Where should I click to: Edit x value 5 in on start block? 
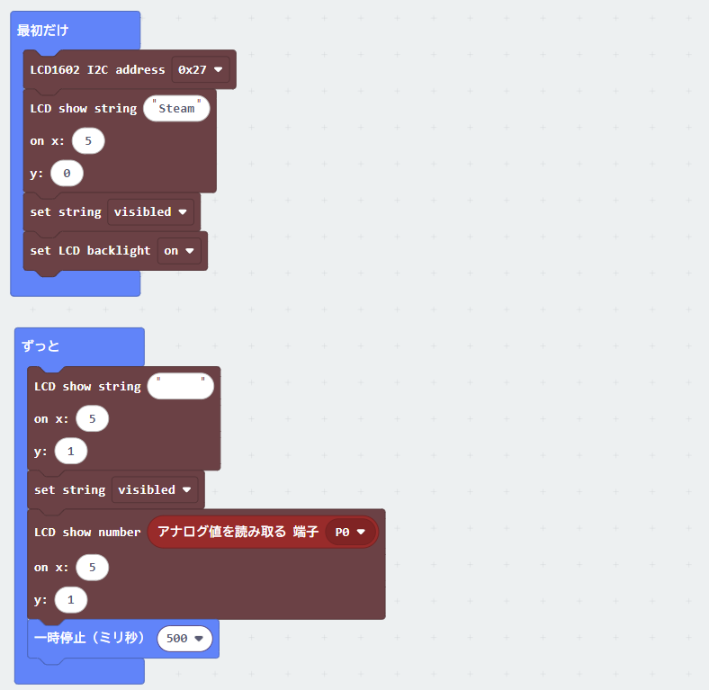tap(88, 141)
